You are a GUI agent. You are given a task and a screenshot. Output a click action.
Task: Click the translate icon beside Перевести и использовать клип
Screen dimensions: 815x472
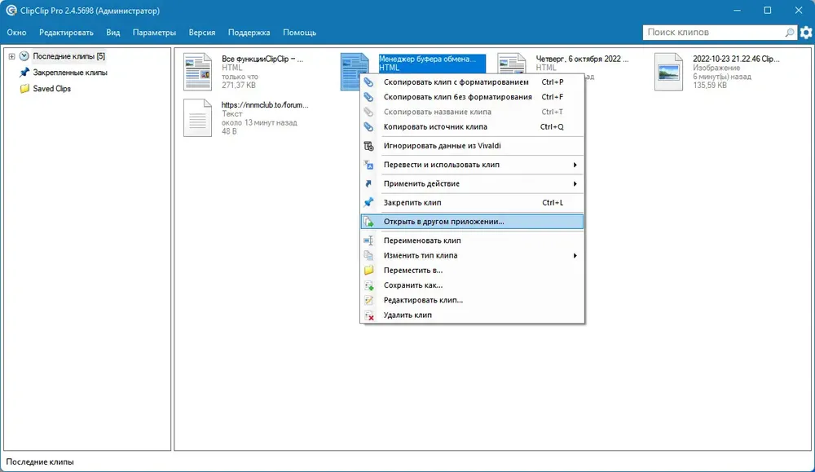(368, 165)
